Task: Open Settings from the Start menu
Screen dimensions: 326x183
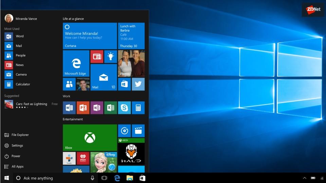Action: click(17, 146)
